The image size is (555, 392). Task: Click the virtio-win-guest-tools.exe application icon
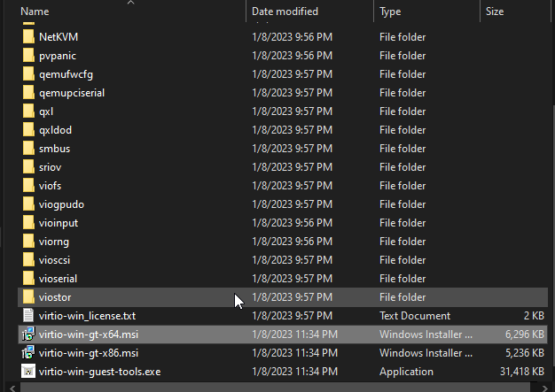(28, 371)
